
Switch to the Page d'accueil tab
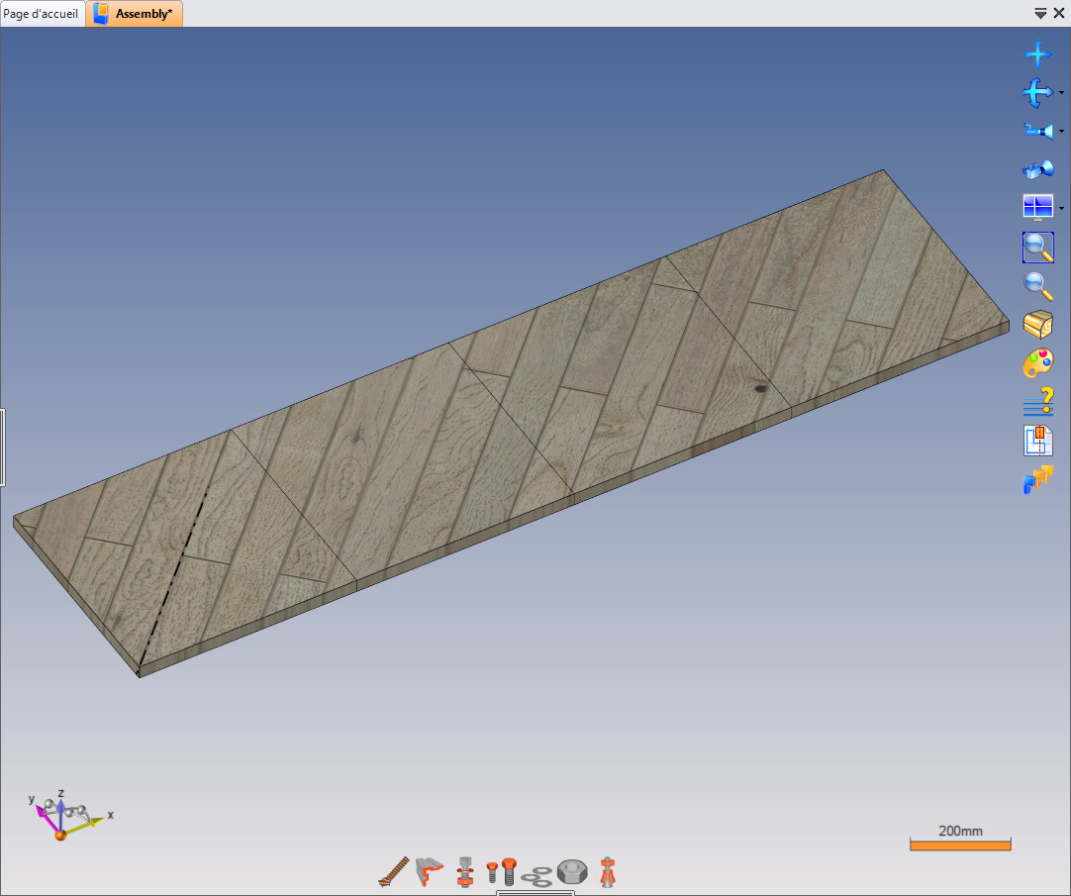pyautogui.click(x=41, y=14)
